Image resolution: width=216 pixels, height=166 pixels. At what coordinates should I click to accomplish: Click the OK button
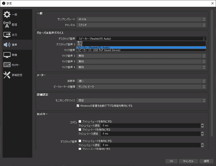171,161
